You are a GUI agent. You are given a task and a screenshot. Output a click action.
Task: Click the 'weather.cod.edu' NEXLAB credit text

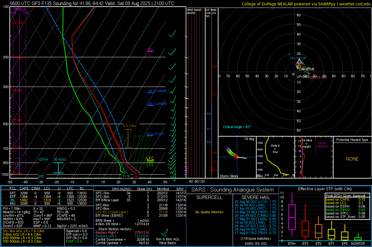point(355,4)
